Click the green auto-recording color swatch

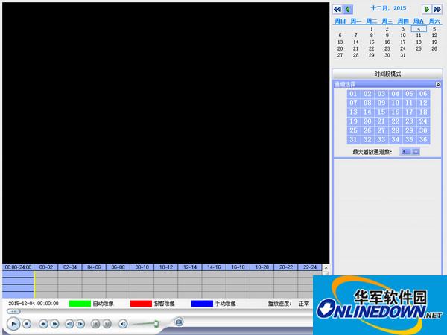point(80,304)
